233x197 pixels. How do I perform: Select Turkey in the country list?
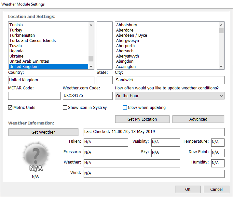point(16,30)
